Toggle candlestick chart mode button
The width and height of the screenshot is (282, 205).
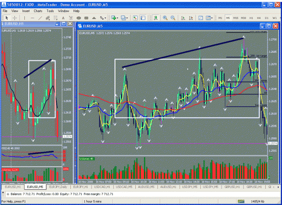click(156, 18)
